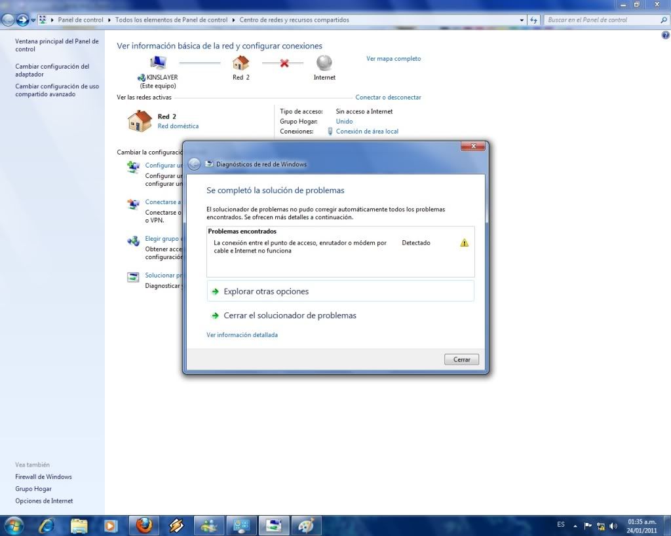
Task: Open Windows Explorer folder icon in taskbar
Action: [79, 525]
